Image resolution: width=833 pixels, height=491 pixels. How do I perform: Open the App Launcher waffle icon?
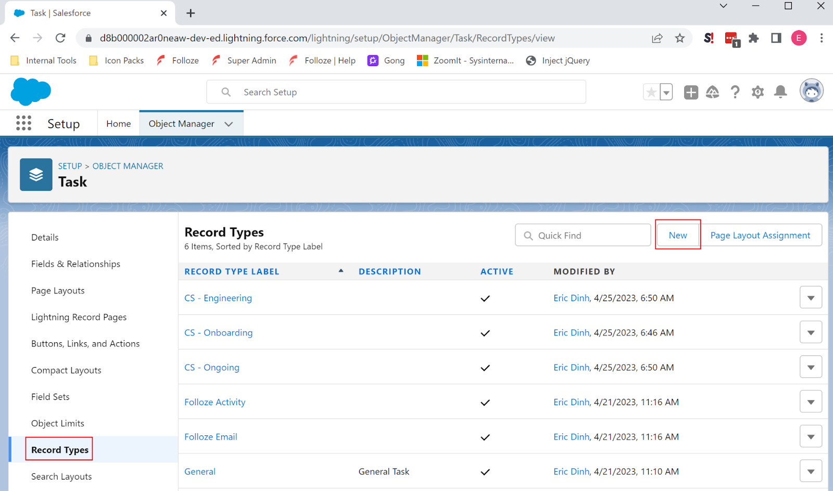[x=23, y=123]
